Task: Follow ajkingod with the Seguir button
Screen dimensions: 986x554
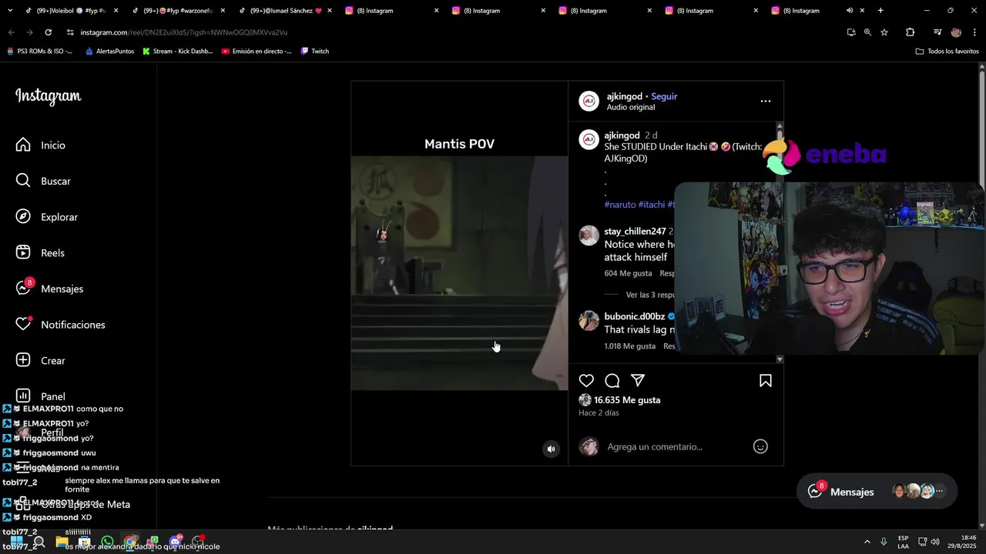Action: pyautogui.click(x=664, y=96)
